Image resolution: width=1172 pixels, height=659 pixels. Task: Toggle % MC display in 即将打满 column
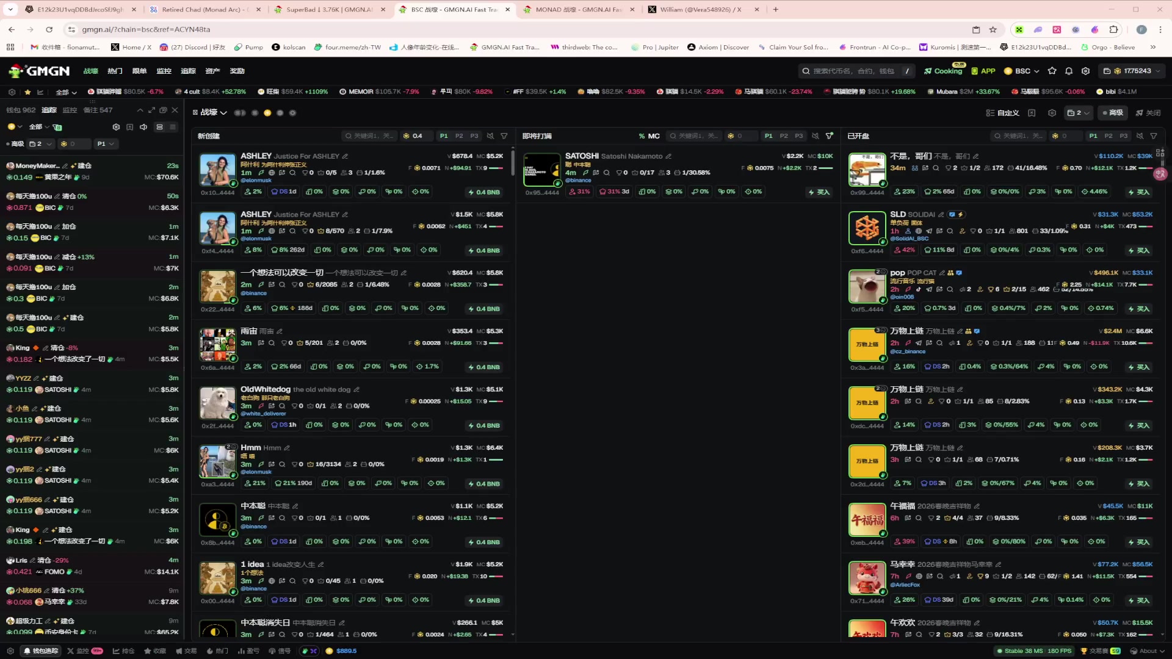click(x=649, y=136)
